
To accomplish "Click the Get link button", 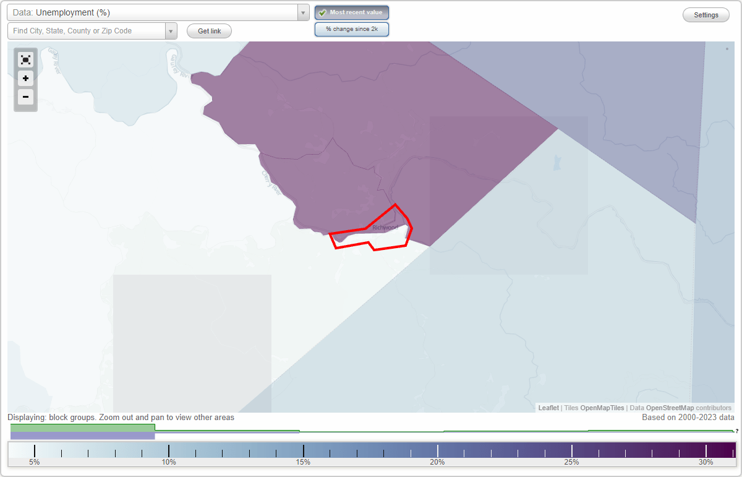I will point(208,30).
